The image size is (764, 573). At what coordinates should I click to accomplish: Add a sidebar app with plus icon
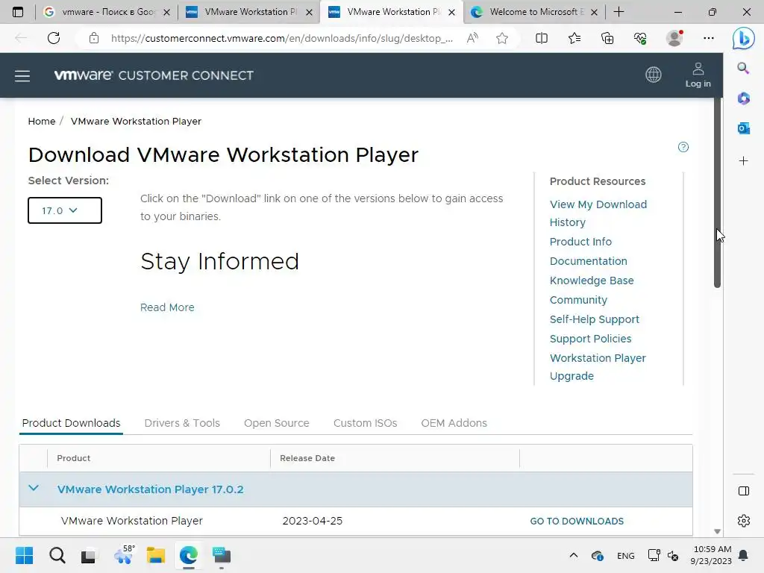tap(743, 161)
